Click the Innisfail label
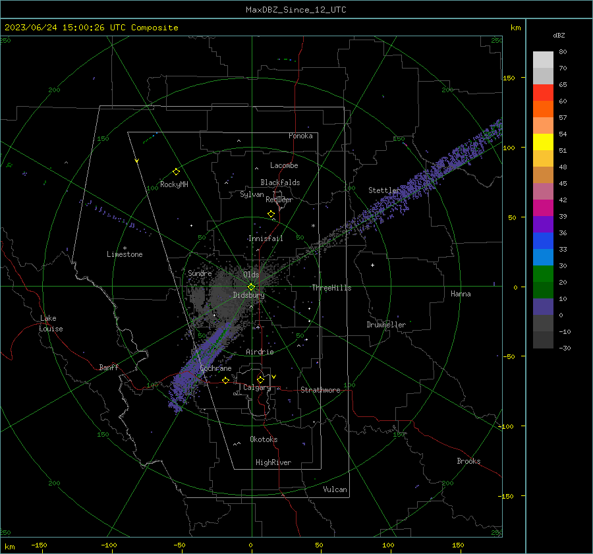Image resolution: width=593 pixels, height=554 pixels. tap(266, 238)
